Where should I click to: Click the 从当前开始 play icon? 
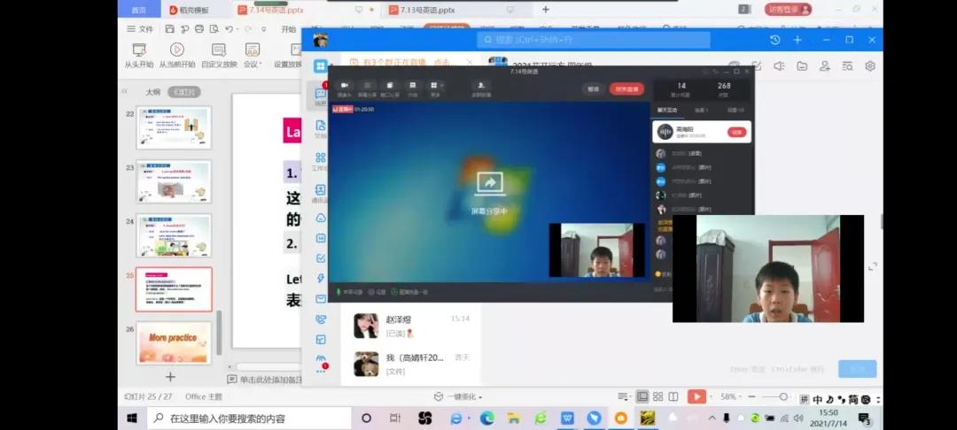pyautogui.click(x=176, y=51)
